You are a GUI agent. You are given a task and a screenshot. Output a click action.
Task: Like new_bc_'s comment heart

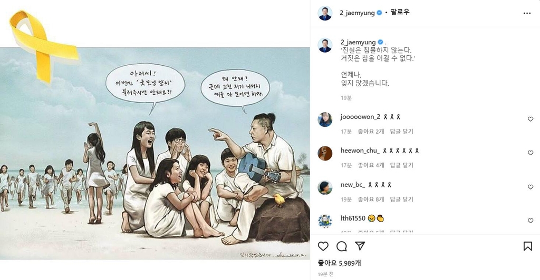(x=531, y=187)
